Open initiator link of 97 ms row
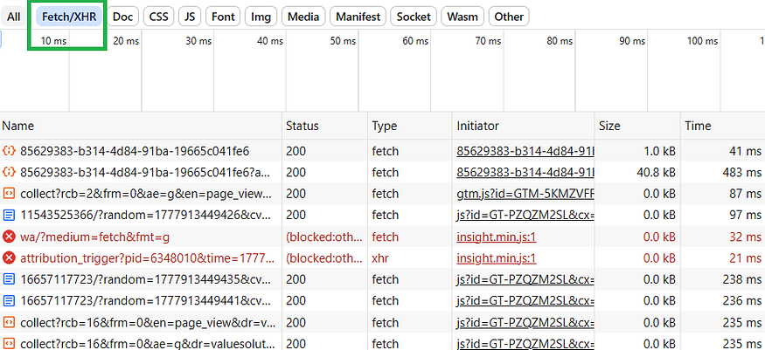Screen dimensions: 765x350 point(525,216)
